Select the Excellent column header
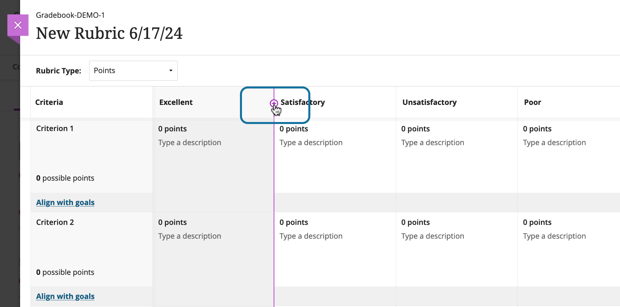 coord(176,102)
